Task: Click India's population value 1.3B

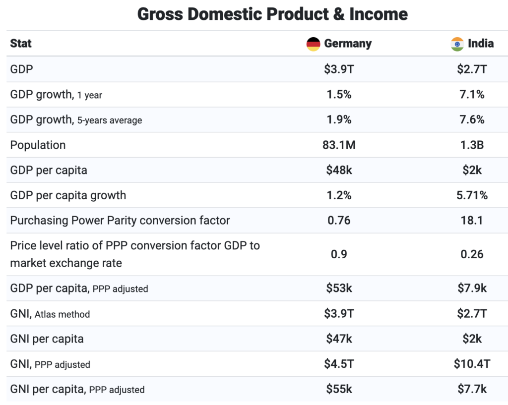Action: pos(472,145)
